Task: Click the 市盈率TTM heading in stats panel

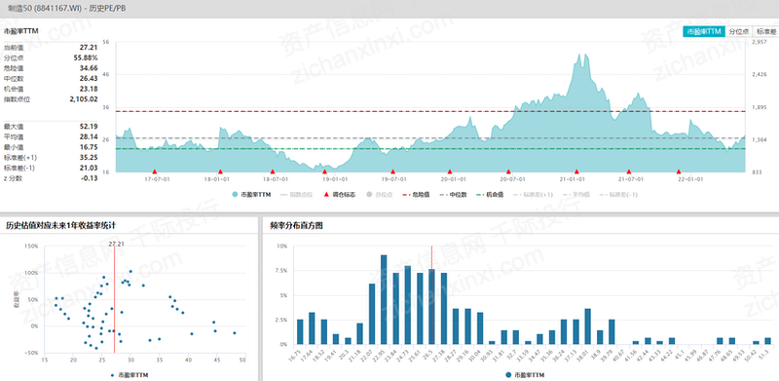Action: click(20, 31)
